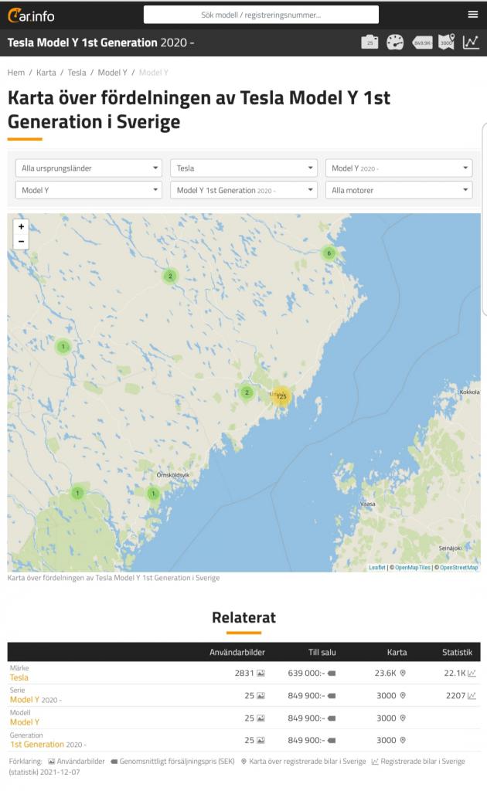
Task: Open the 1st Generation 2020 link
Action: [48, 744]
